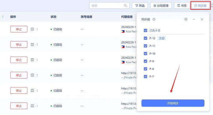Open the three-dot menu in first row
The width and height of the screenshot is (213, 115).
pyautogui.click(x=37, y=29)
